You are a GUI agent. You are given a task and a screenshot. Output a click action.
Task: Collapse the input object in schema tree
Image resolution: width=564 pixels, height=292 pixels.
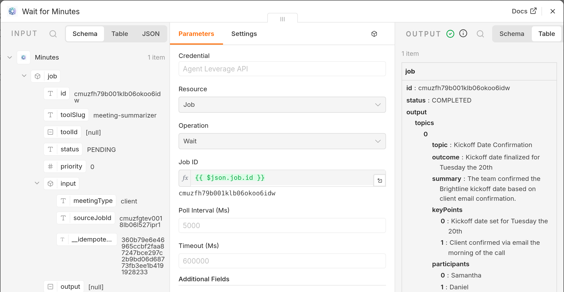tap(37, 183)
